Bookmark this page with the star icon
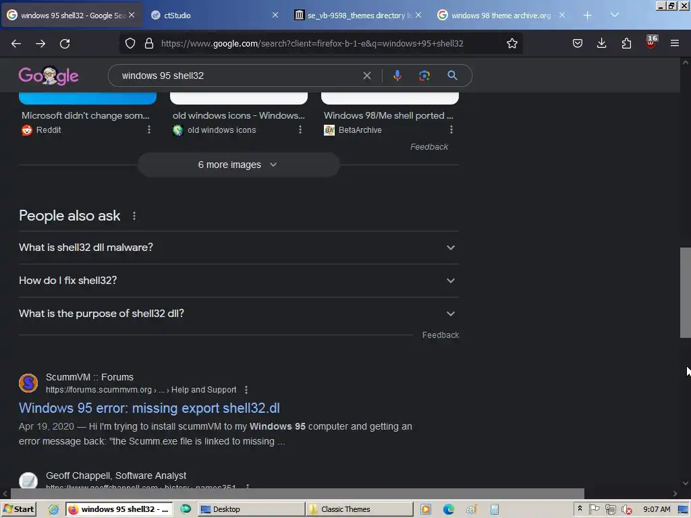The height and width of the screenshot is (518, 691). (512, 43)
